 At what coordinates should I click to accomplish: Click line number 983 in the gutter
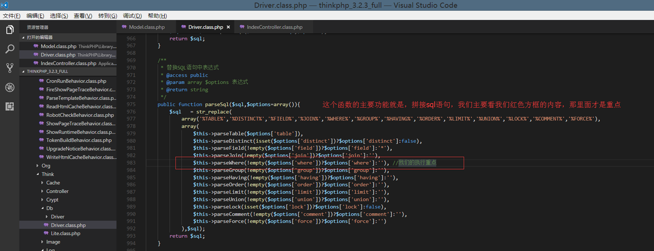131,163
